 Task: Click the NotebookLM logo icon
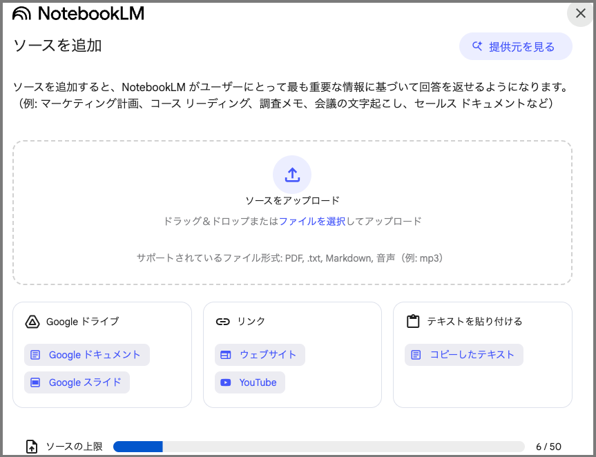point(21,14)
